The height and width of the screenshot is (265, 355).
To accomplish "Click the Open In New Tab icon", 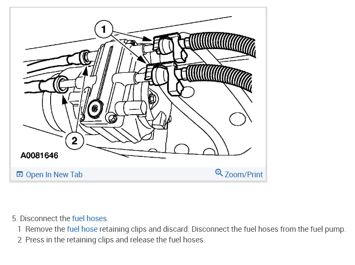I will tap(20, 174).
